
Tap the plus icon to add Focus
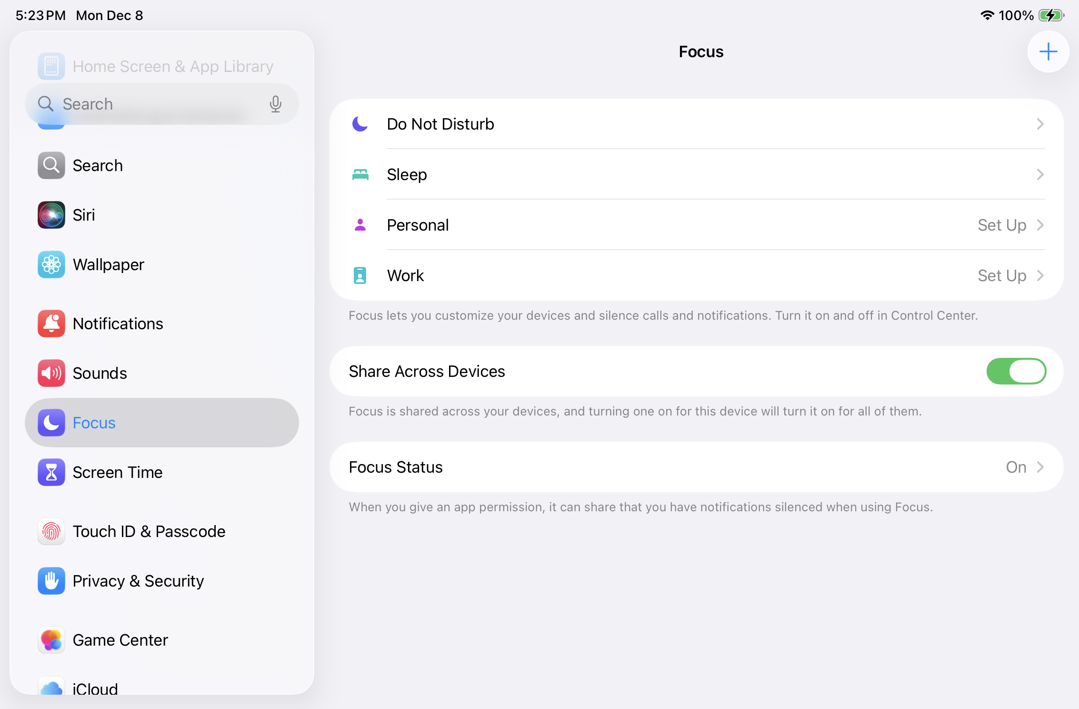tap(1048, 51)
